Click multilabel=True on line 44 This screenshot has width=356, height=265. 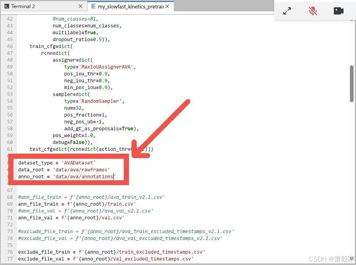tap(74, 33)
